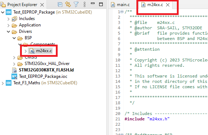Click the linker script file icon
Image resolution: width=208 pixels, height=135 pixels.
pyautogui.click(x=14, y=70)
